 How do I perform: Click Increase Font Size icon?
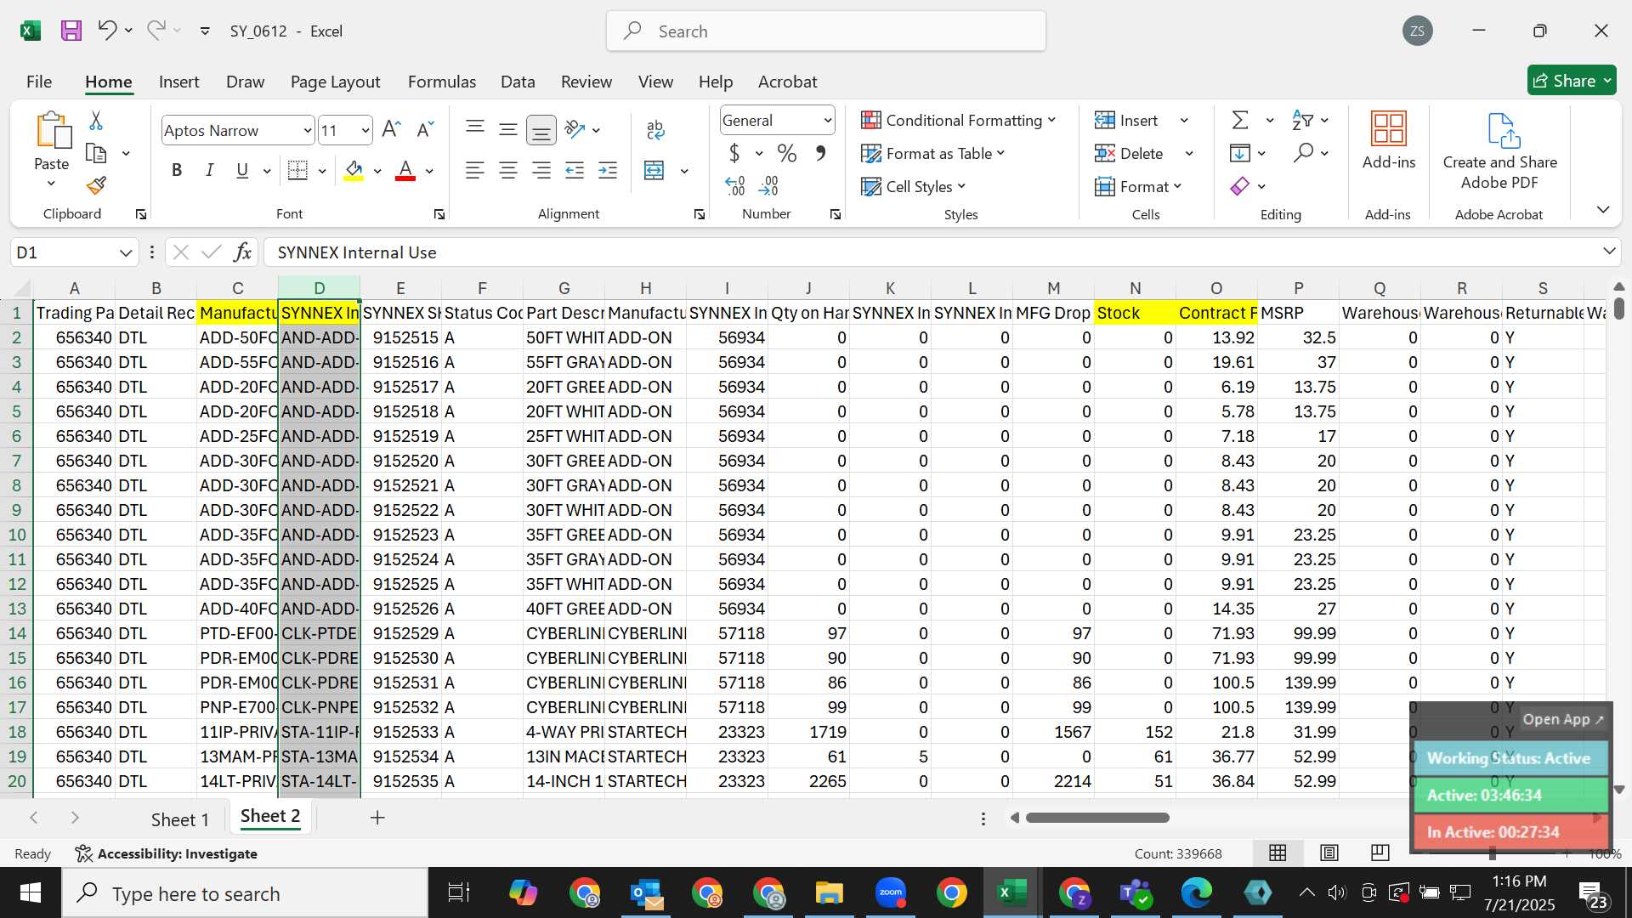click(391, 129)
